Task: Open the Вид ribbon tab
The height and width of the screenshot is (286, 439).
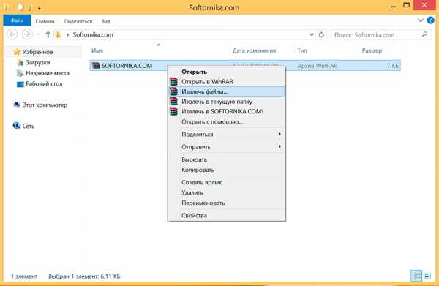Action: click(x=106, y=21)
